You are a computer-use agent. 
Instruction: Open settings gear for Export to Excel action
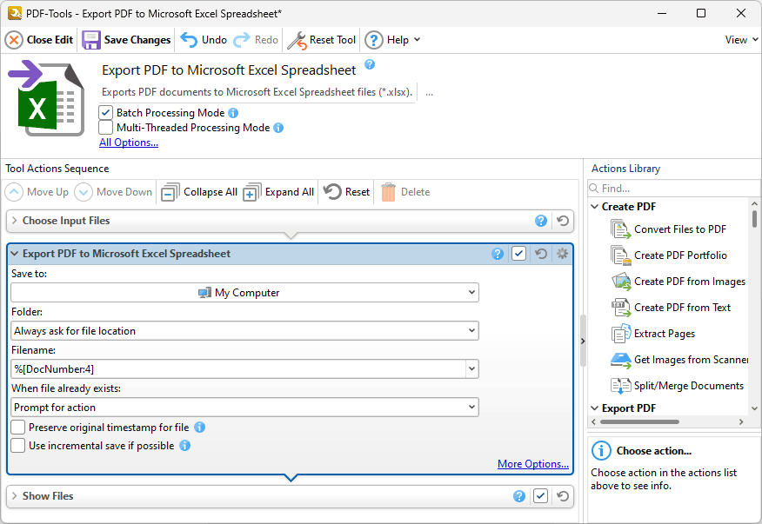point(562,254)
